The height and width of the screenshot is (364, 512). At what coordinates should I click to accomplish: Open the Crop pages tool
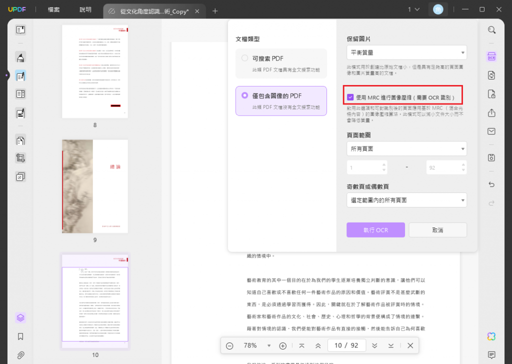(x=20, y=158)
